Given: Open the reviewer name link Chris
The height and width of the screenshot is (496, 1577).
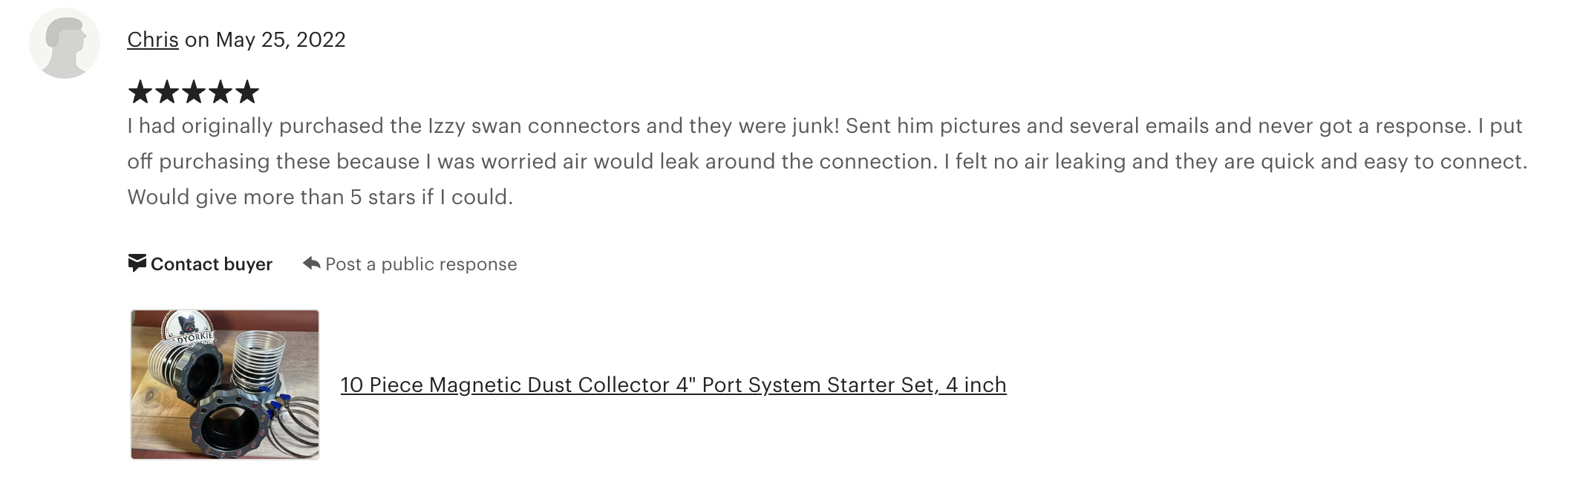Looking at the screenshot, I should click(153, 39).
